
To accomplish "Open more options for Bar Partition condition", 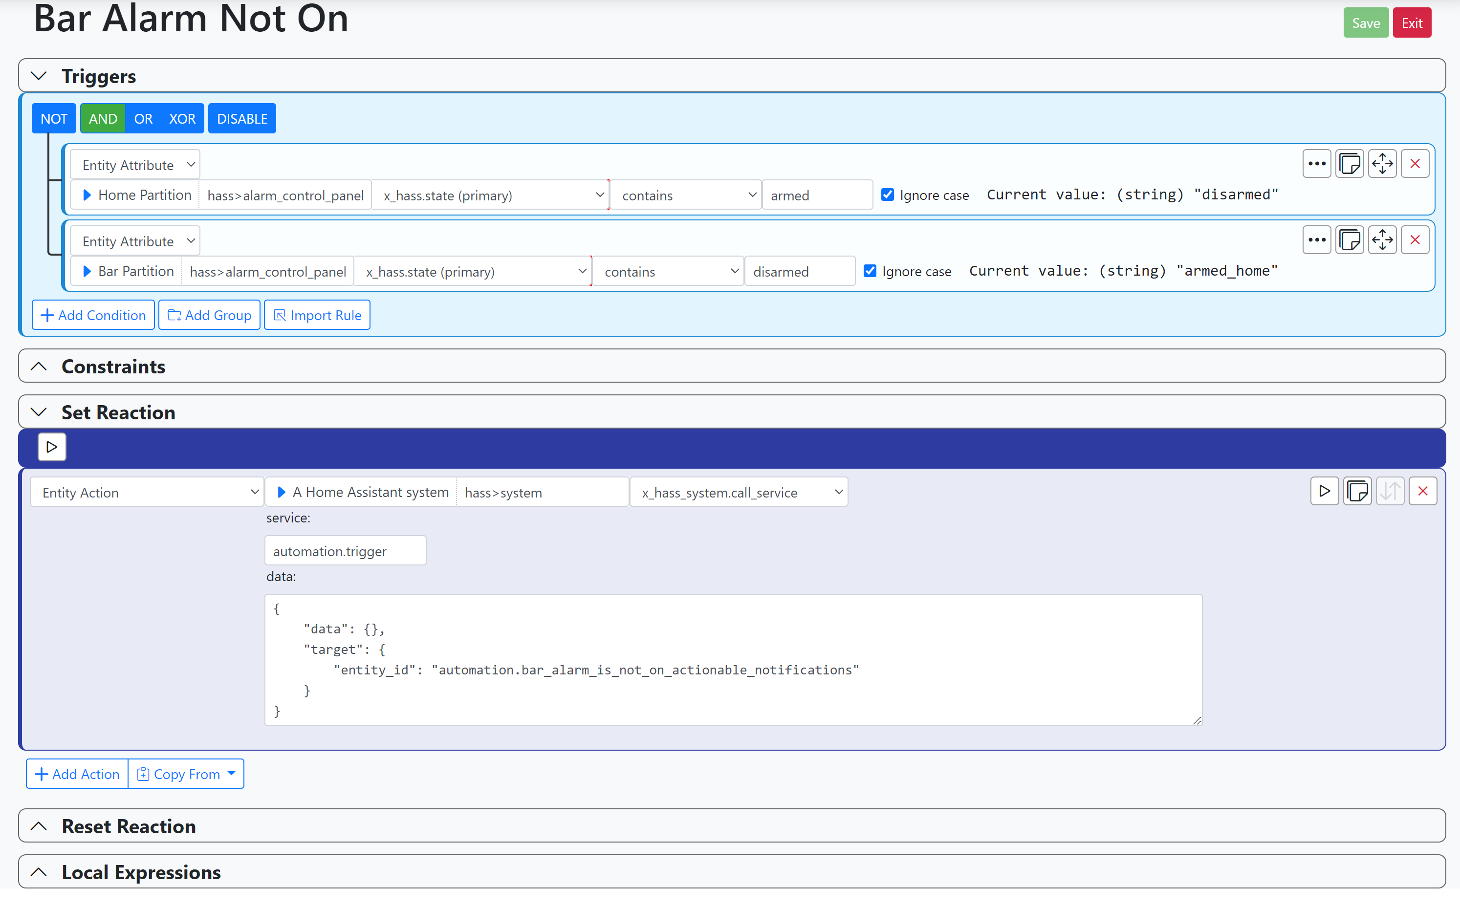I will pos(1316,240).
